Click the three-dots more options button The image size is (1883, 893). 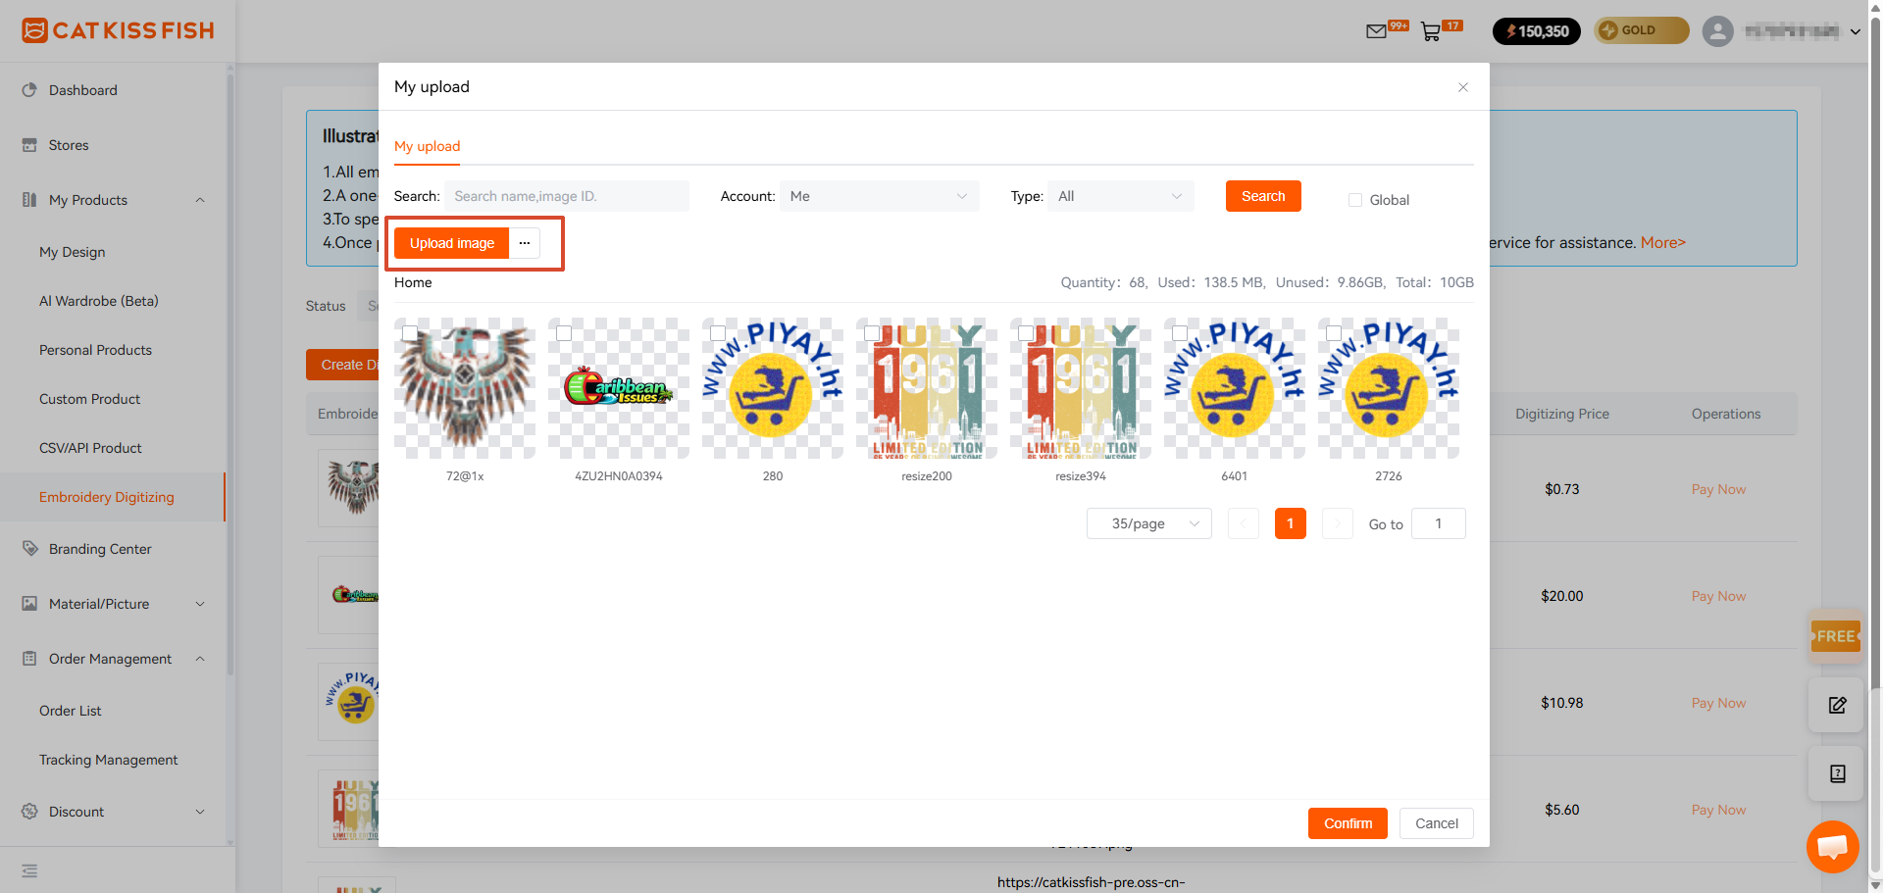coord(525,243)
